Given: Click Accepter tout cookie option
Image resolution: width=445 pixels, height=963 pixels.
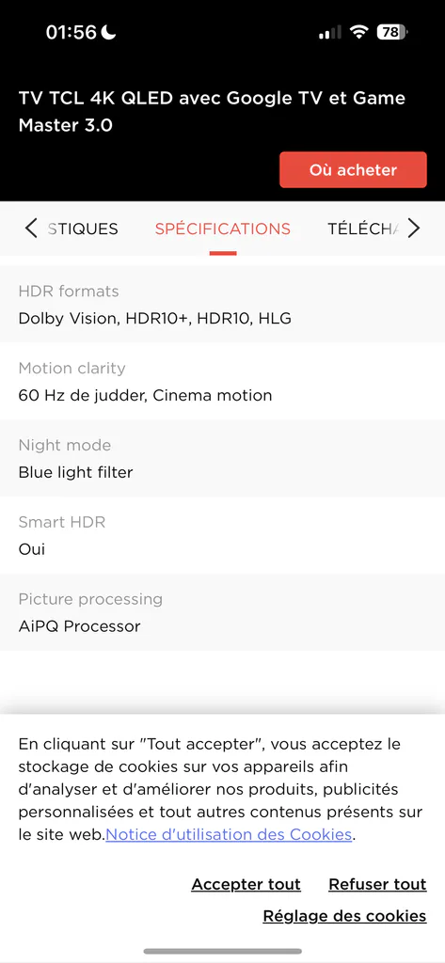Looking at the screenshot, I should click(x=246, y=884).
